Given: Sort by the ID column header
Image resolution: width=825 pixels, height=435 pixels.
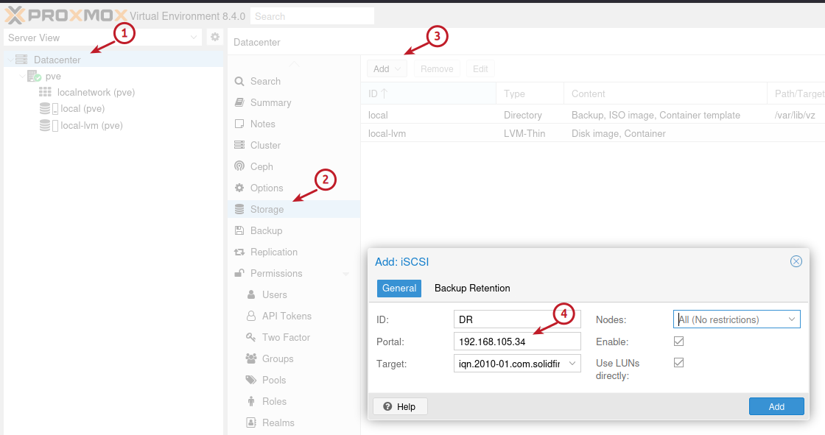Looking at the screenshot, I should (x=429, y=93).
